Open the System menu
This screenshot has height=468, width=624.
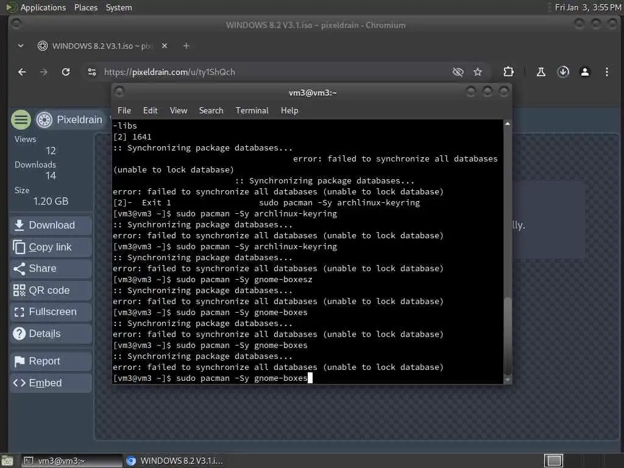point(119,7)
